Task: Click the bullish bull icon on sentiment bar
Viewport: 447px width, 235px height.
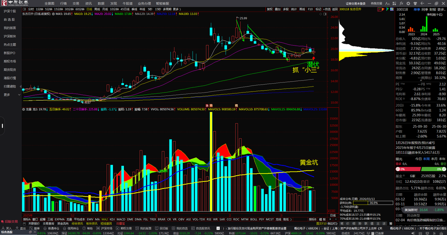Action: (398, 169)
